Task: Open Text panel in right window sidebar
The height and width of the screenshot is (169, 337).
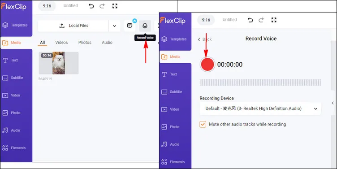Action: click(x=175, y=74)
